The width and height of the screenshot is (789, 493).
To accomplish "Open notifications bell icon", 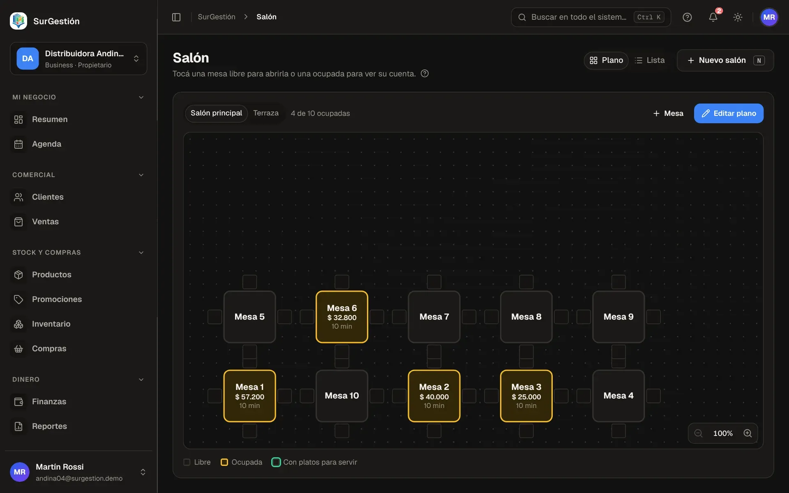I will click(x=713, y=17).
